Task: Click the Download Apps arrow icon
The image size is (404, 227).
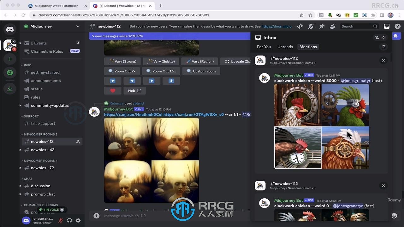Action: (x=10, y=89)
